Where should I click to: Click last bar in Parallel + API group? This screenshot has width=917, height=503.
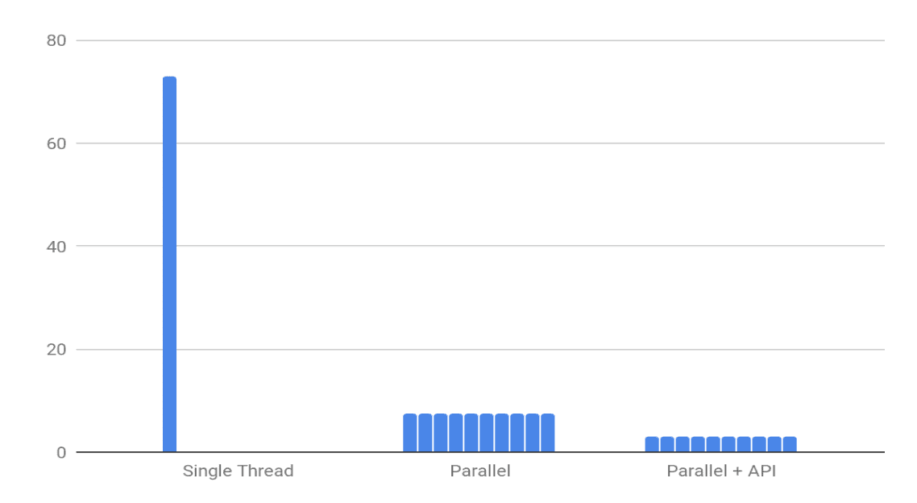790,444
